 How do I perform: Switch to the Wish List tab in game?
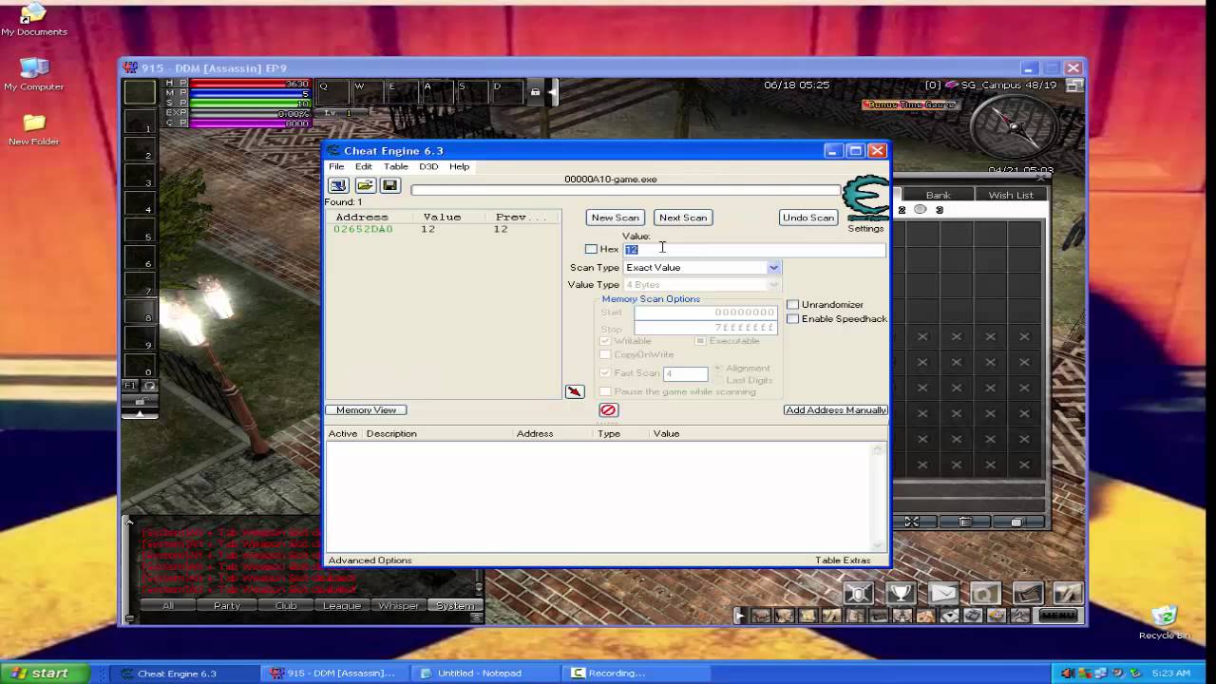click(1011, 195)
